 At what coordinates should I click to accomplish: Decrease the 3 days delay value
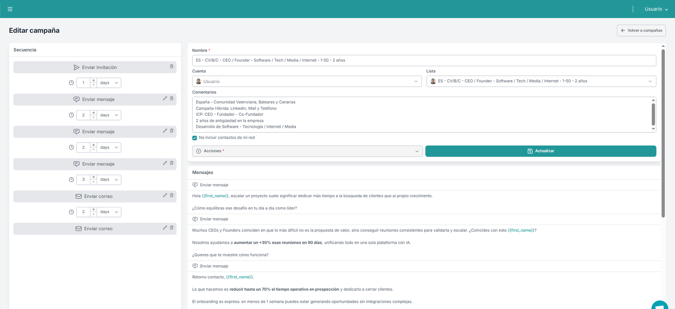[x=94, y=182]
